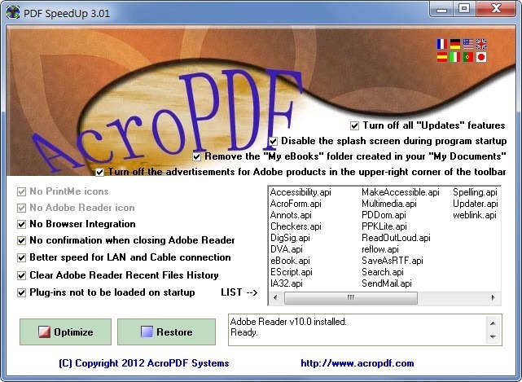Select Updater.api plug-in entry

(x=476, y=204)
